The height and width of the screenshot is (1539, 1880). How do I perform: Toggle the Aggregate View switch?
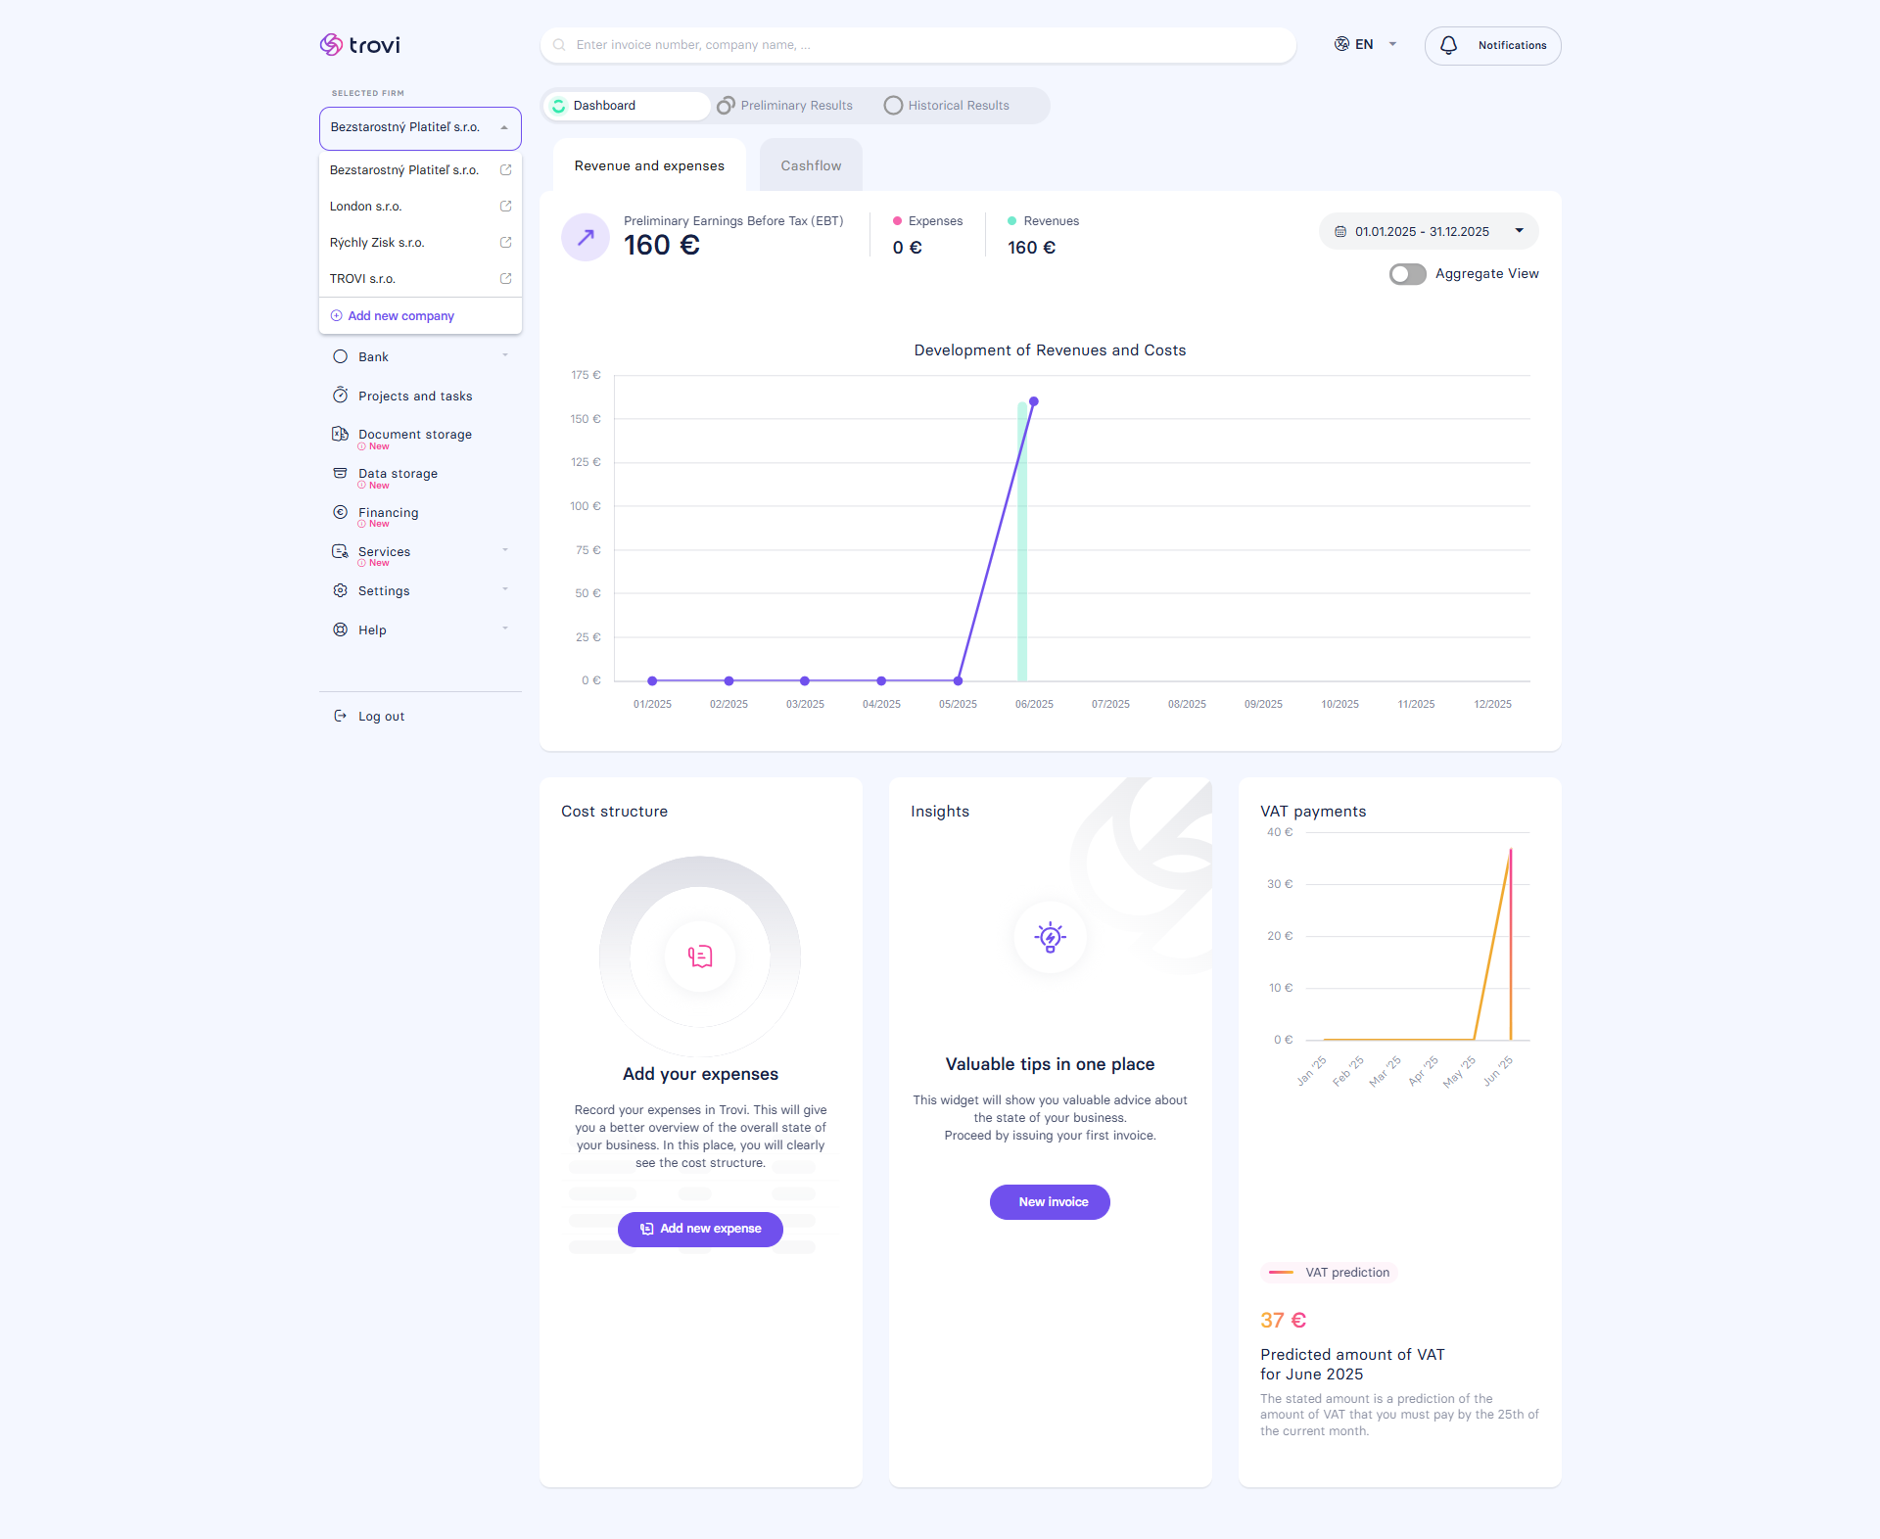tap(1407, 274)
